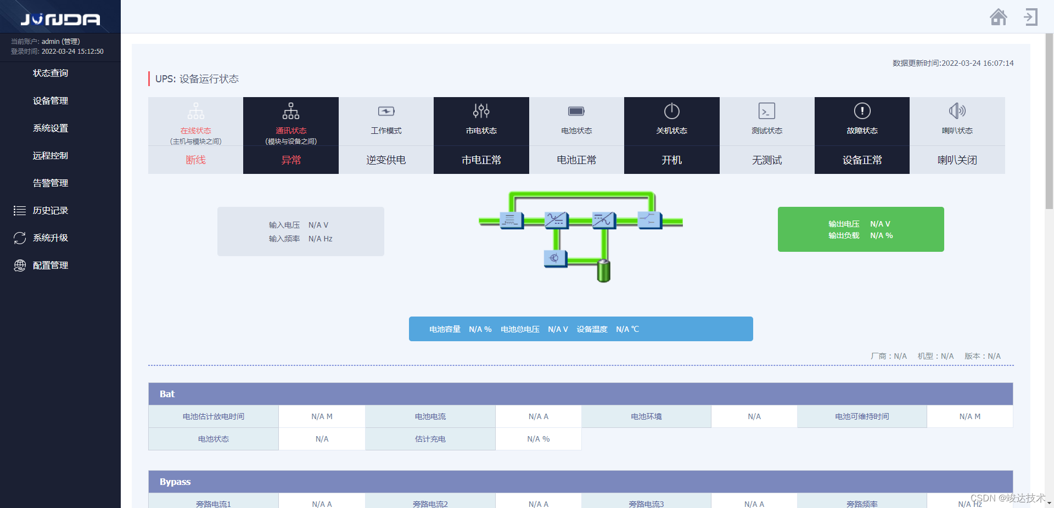The width and height of the screenshot is (1054, 508).
Task: Click the blue battery capacity info bar
Action: click(580, 329)
